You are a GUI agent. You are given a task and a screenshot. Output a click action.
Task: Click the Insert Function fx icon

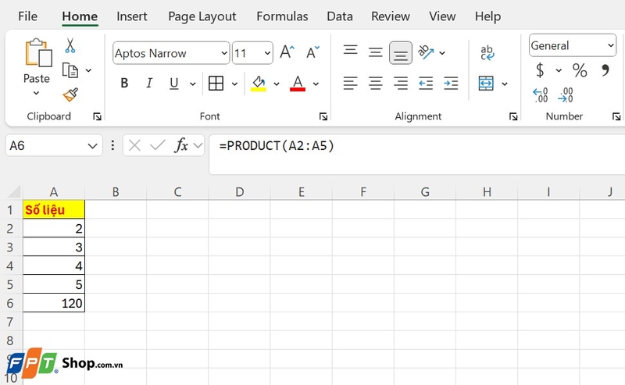pyautogui.click(x=181, y=145)
